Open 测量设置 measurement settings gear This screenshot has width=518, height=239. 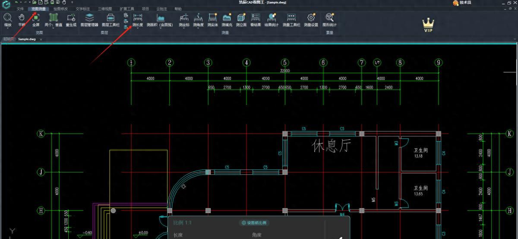[x=311, y=19]
